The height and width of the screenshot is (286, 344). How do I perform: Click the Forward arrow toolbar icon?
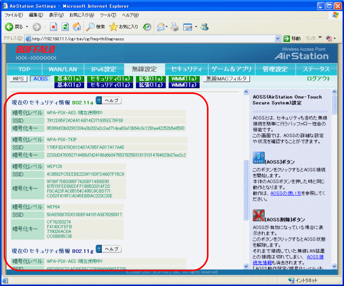(x=37, y=27)
